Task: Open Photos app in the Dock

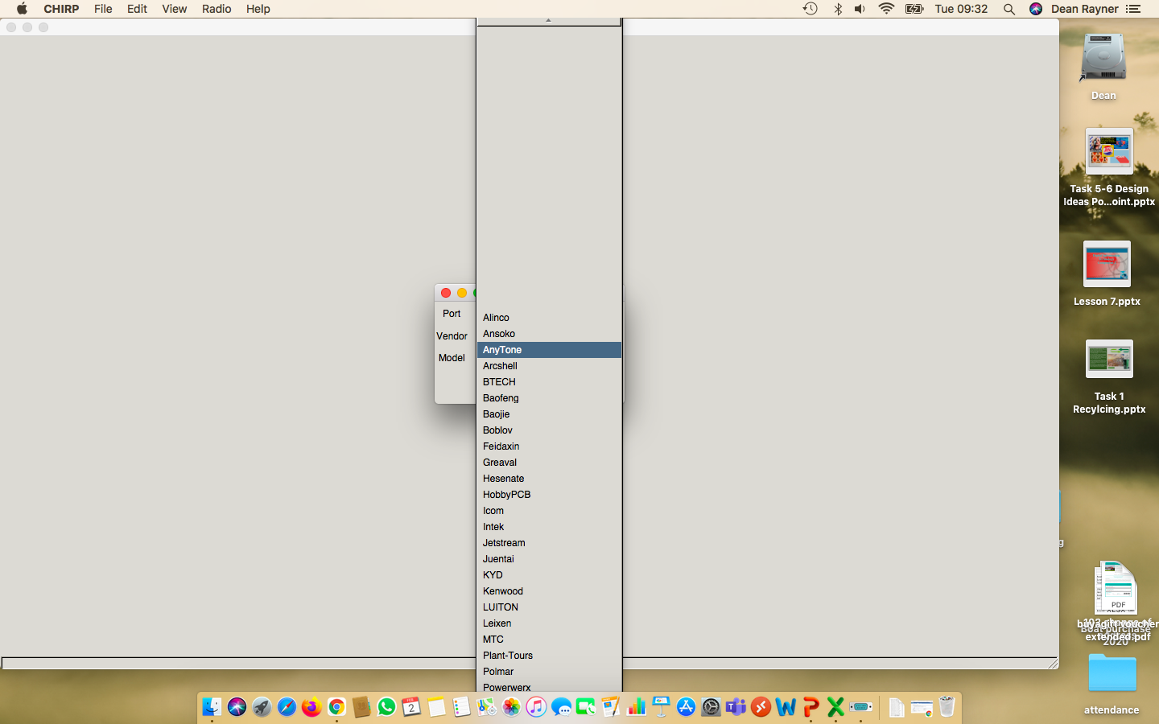Action: pos(511,707)
